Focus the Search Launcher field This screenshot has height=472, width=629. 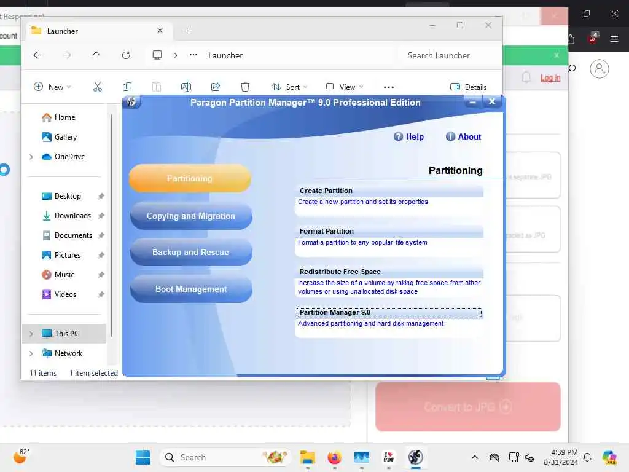coord(449,55)
